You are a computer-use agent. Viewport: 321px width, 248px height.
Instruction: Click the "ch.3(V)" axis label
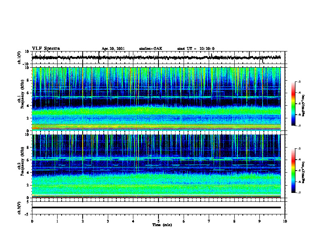pos(19,208)
